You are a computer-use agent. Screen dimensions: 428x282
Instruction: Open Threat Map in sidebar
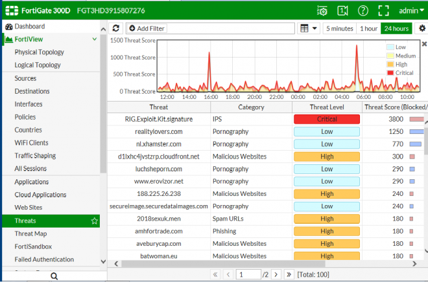(30, 233)
